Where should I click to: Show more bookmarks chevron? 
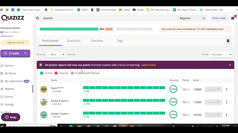236,10
